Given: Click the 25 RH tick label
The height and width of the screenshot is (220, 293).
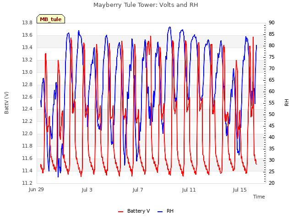Looking at the screenshot, I should (271, 171).
